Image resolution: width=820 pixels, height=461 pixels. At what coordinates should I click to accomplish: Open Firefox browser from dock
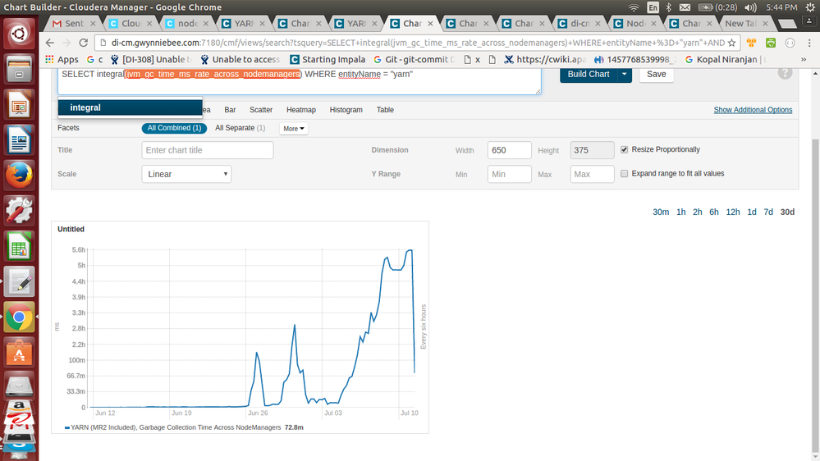point(20,176)
